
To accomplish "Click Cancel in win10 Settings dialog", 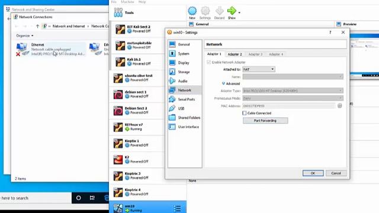I will 336,173.
